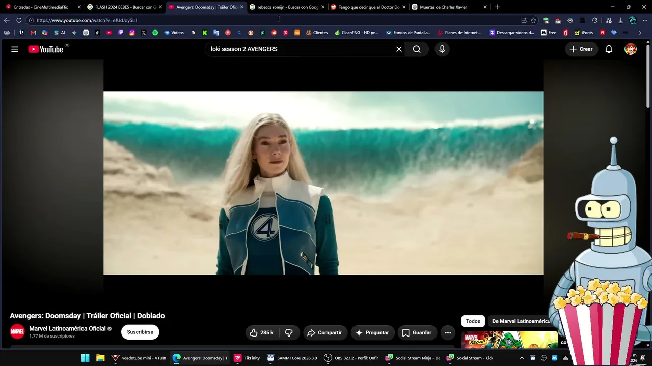Open the Descargar videos bookmark
652x366 pixels.
(x=511, y=33)
